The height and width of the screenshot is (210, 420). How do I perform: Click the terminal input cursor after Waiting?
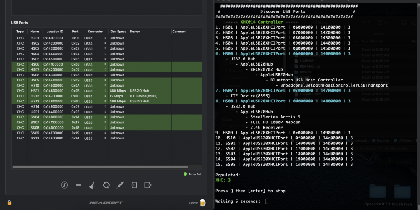coord(267,201)
